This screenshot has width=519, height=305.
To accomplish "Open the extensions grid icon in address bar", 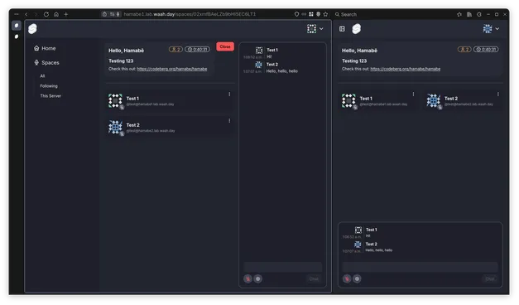I will [x=311, y=14].
